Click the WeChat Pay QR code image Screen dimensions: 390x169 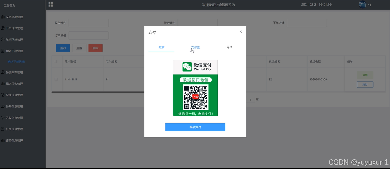[x=195, y=88]
